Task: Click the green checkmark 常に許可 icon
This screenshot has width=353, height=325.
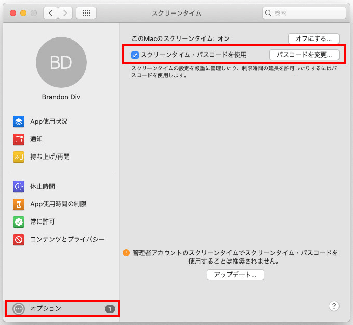Action: tap(19, 222)
